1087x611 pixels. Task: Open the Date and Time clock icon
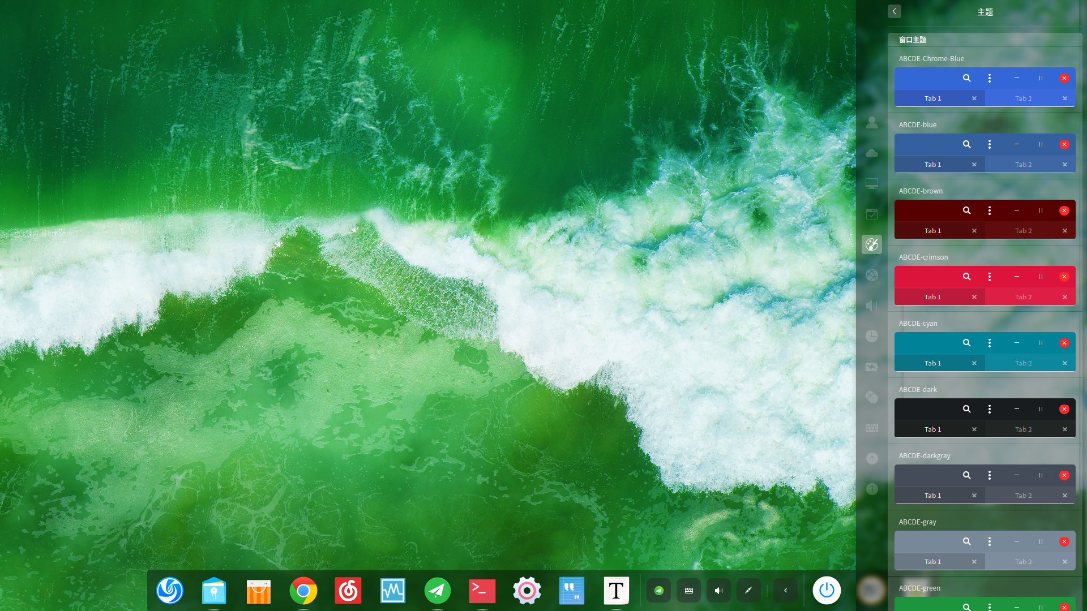(872, 336)
